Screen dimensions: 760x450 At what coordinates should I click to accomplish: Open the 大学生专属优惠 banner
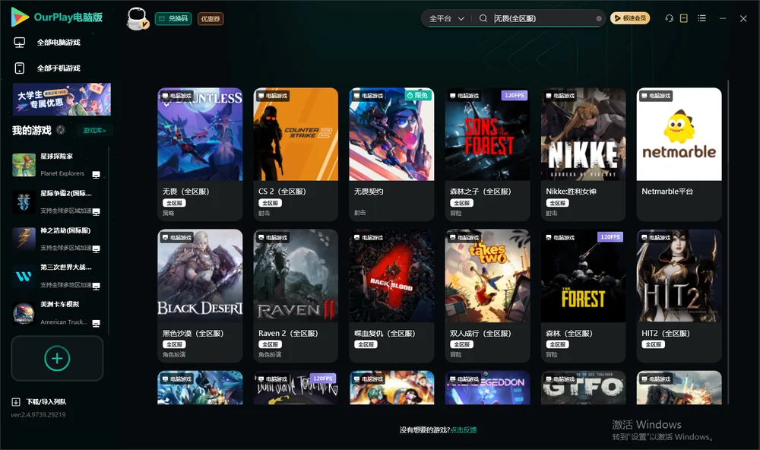pyautogui.click(x=62, y=100)
